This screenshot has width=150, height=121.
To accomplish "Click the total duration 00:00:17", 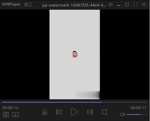I will coord(138,108).
